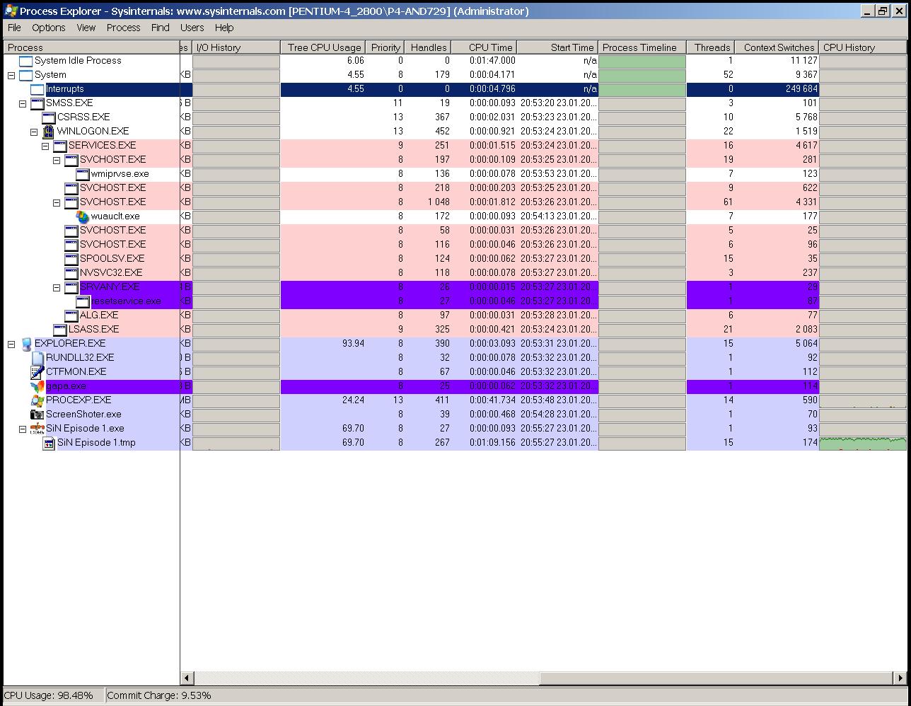The image size is (911, 706).
Task: Open the File menu
Action: [14, 28]
